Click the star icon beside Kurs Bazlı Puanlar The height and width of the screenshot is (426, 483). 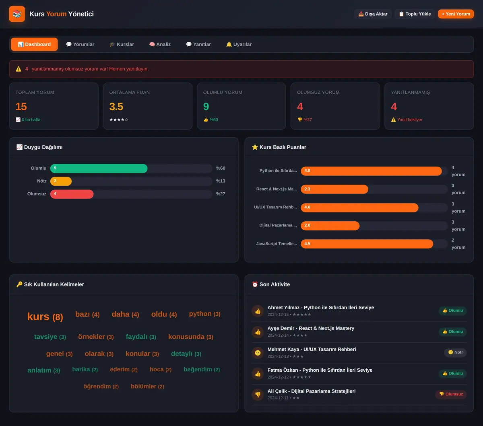[255, 147]
